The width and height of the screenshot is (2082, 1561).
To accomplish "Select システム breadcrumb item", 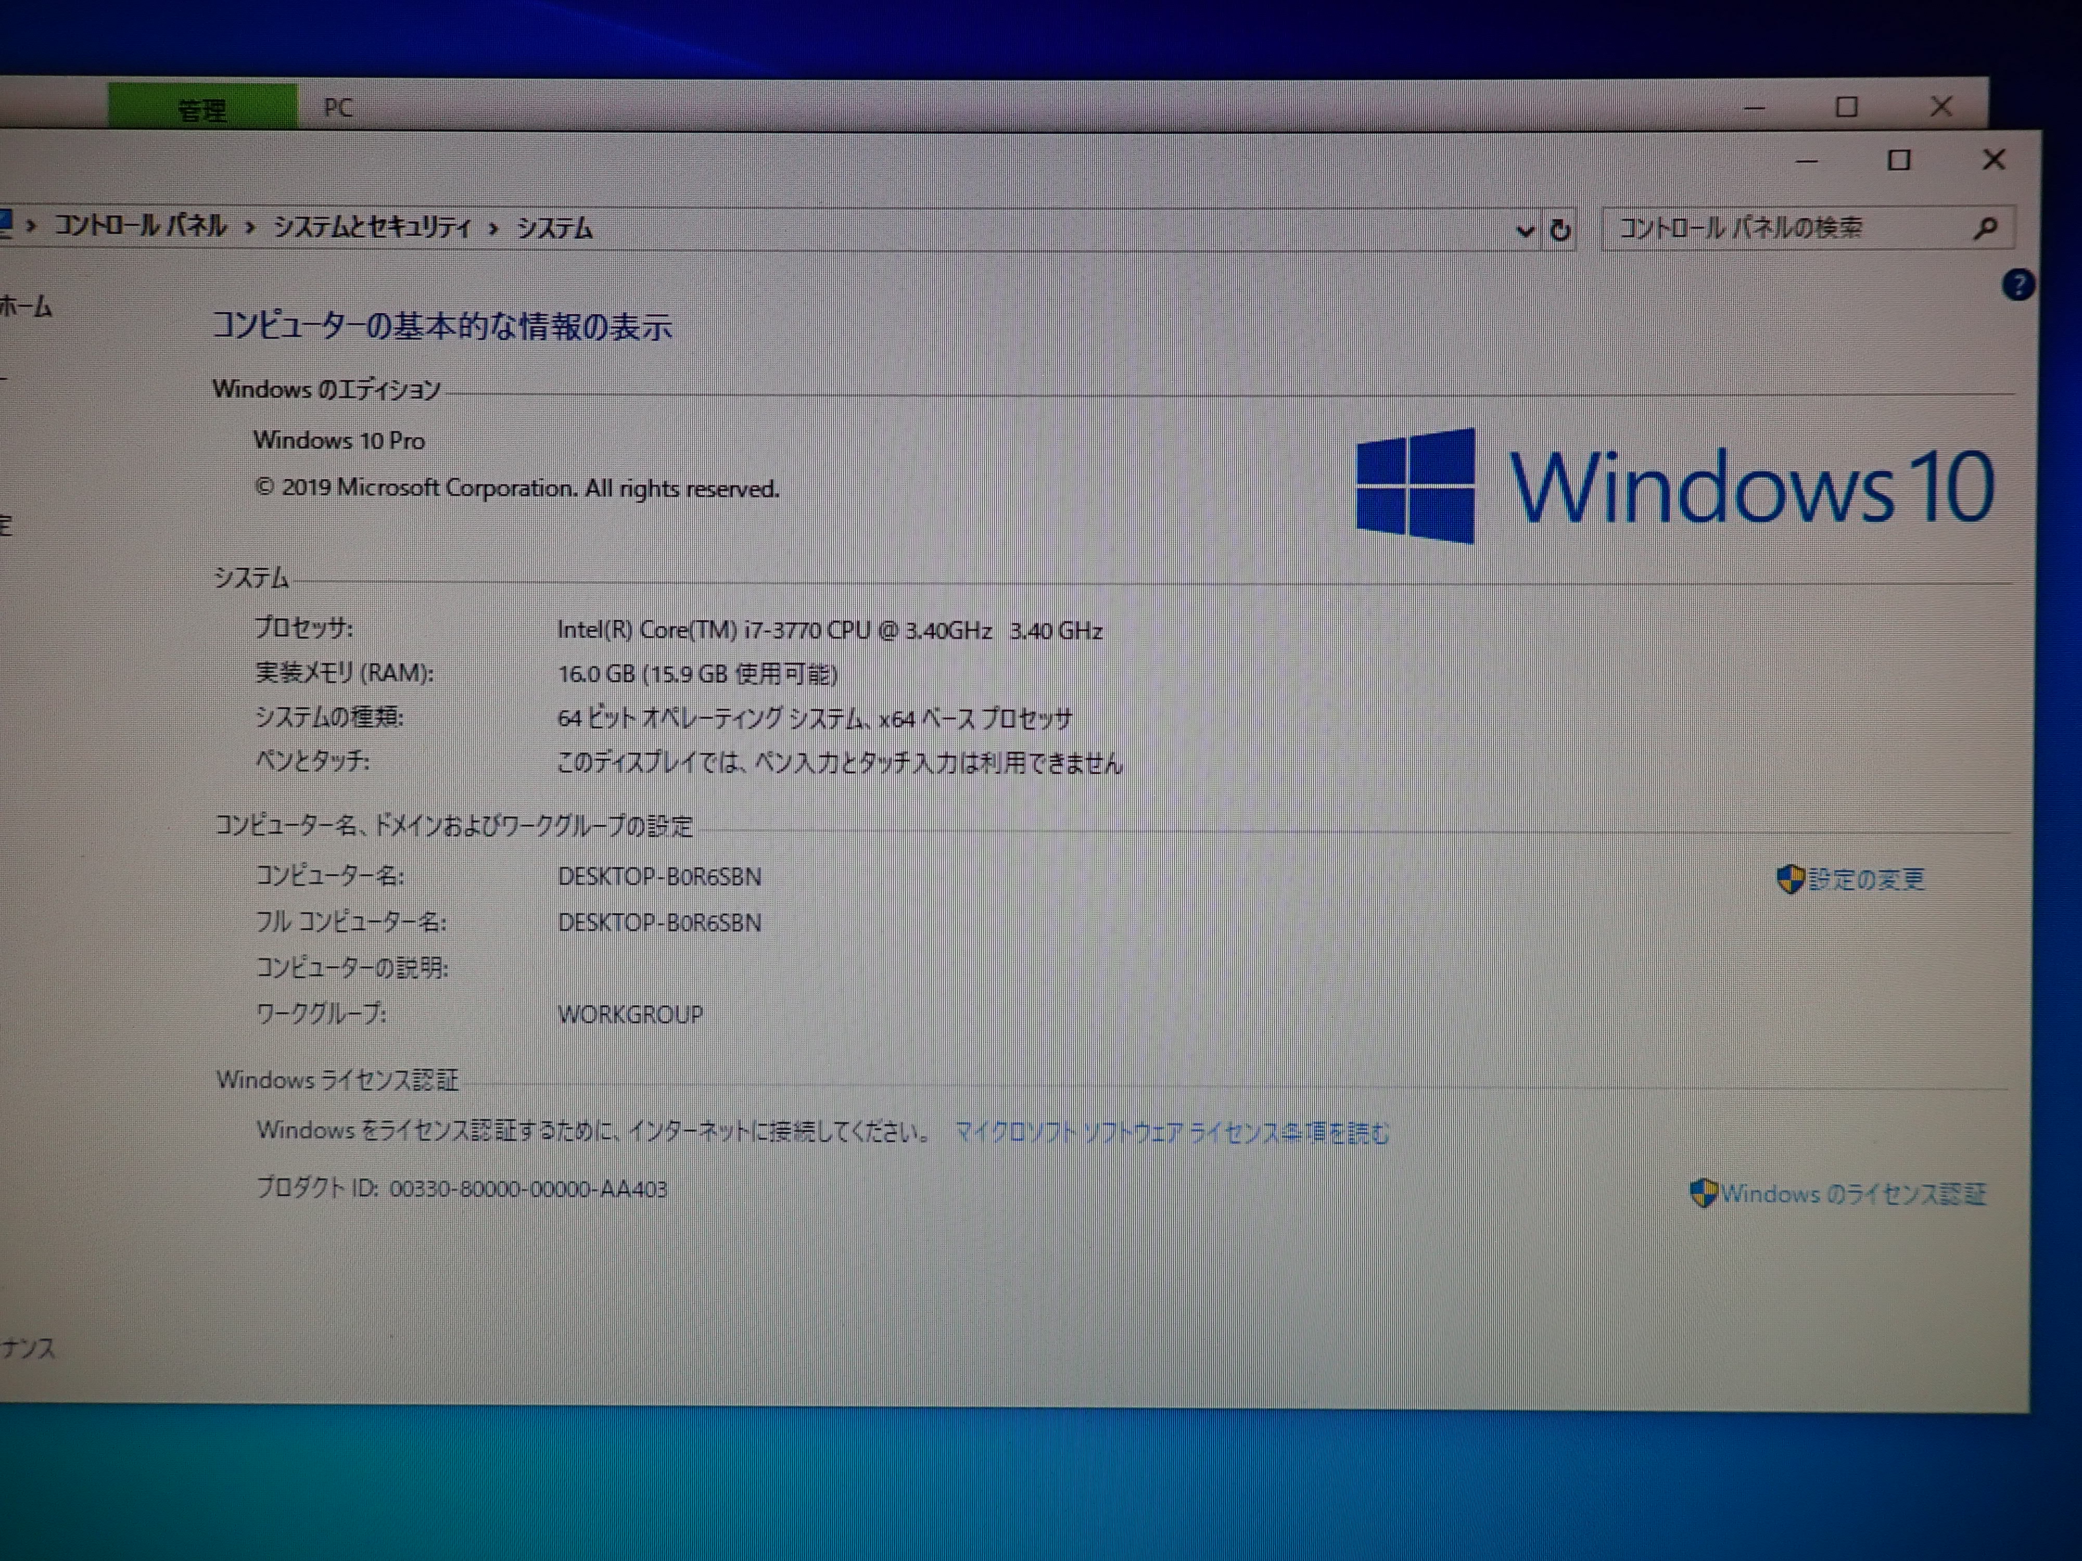I will 554,228.
